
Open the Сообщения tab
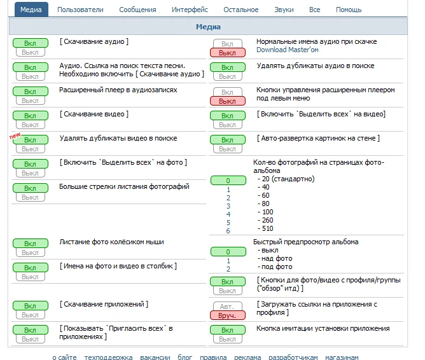(137, 10)
